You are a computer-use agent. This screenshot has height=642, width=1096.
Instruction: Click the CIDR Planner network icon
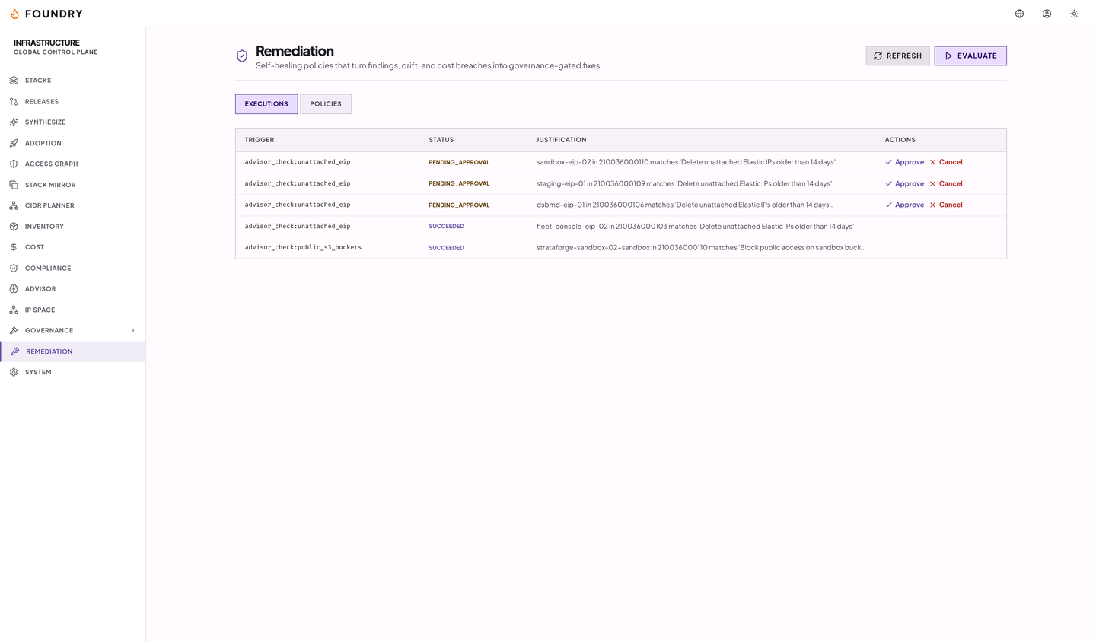pos(14,205)
